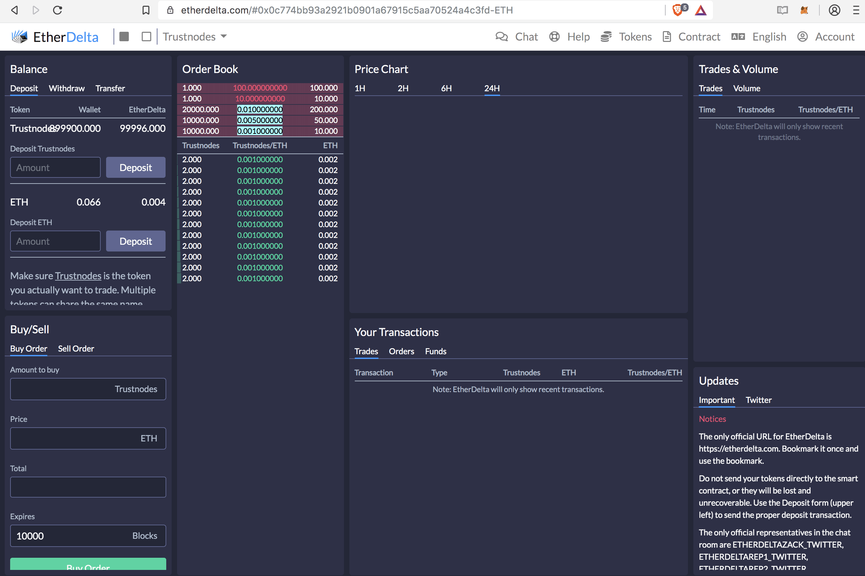Select sell order priced 0.005000000
The width and height of the screenshot is (865, 576).
pyautogui.click(x=260, y=120)
